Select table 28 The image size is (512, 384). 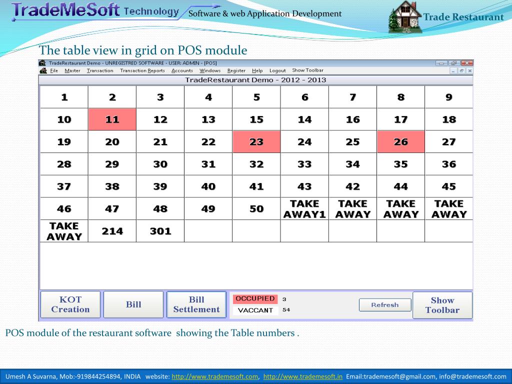coord(64,164)
